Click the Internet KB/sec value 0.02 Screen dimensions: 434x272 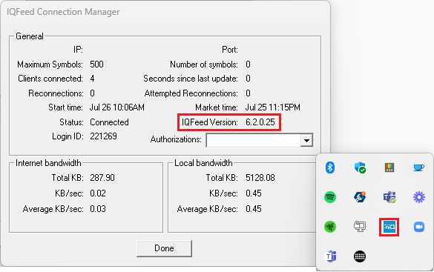(98, 193)
